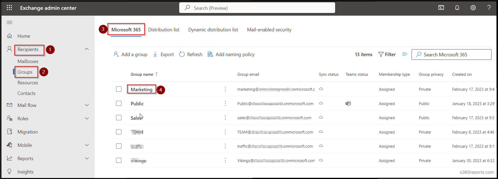Click the notifications bell icon
The image size is (498, 179).
point(457,8)
